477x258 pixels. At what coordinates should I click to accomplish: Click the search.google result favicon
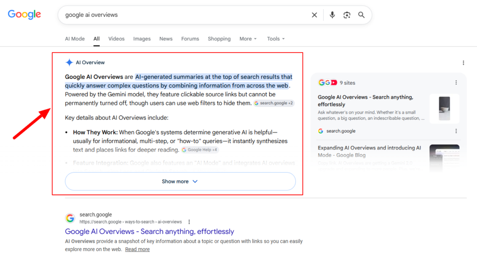(x=70, y=218)
